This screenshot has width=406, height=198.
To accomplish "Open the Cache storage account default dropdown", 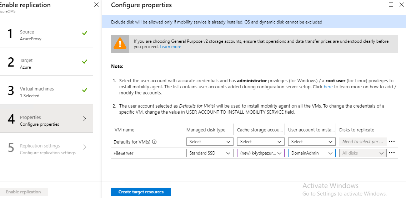I will 261,141.
